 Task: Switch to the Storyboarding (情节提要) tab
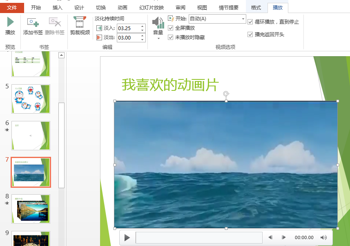tap(229, 8)
